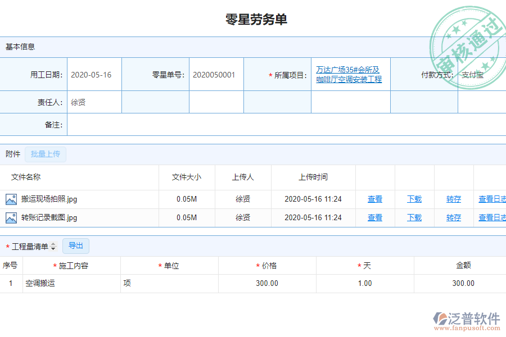Click 转存 for 搬运现场拍照.jpg
The image size is (506, 337).
453,199
